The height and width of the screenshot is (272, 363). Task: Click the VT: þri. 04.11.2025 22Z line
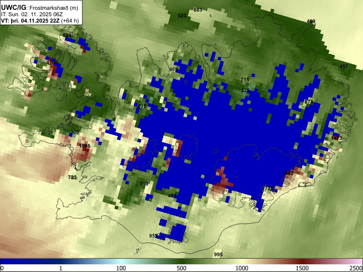(x=40, y=20)
